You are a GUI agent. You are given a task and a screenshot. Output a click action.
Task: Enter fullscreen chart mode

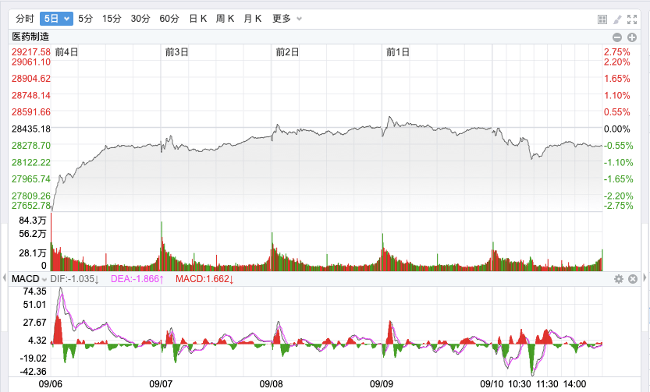click(x=634, y=19)
